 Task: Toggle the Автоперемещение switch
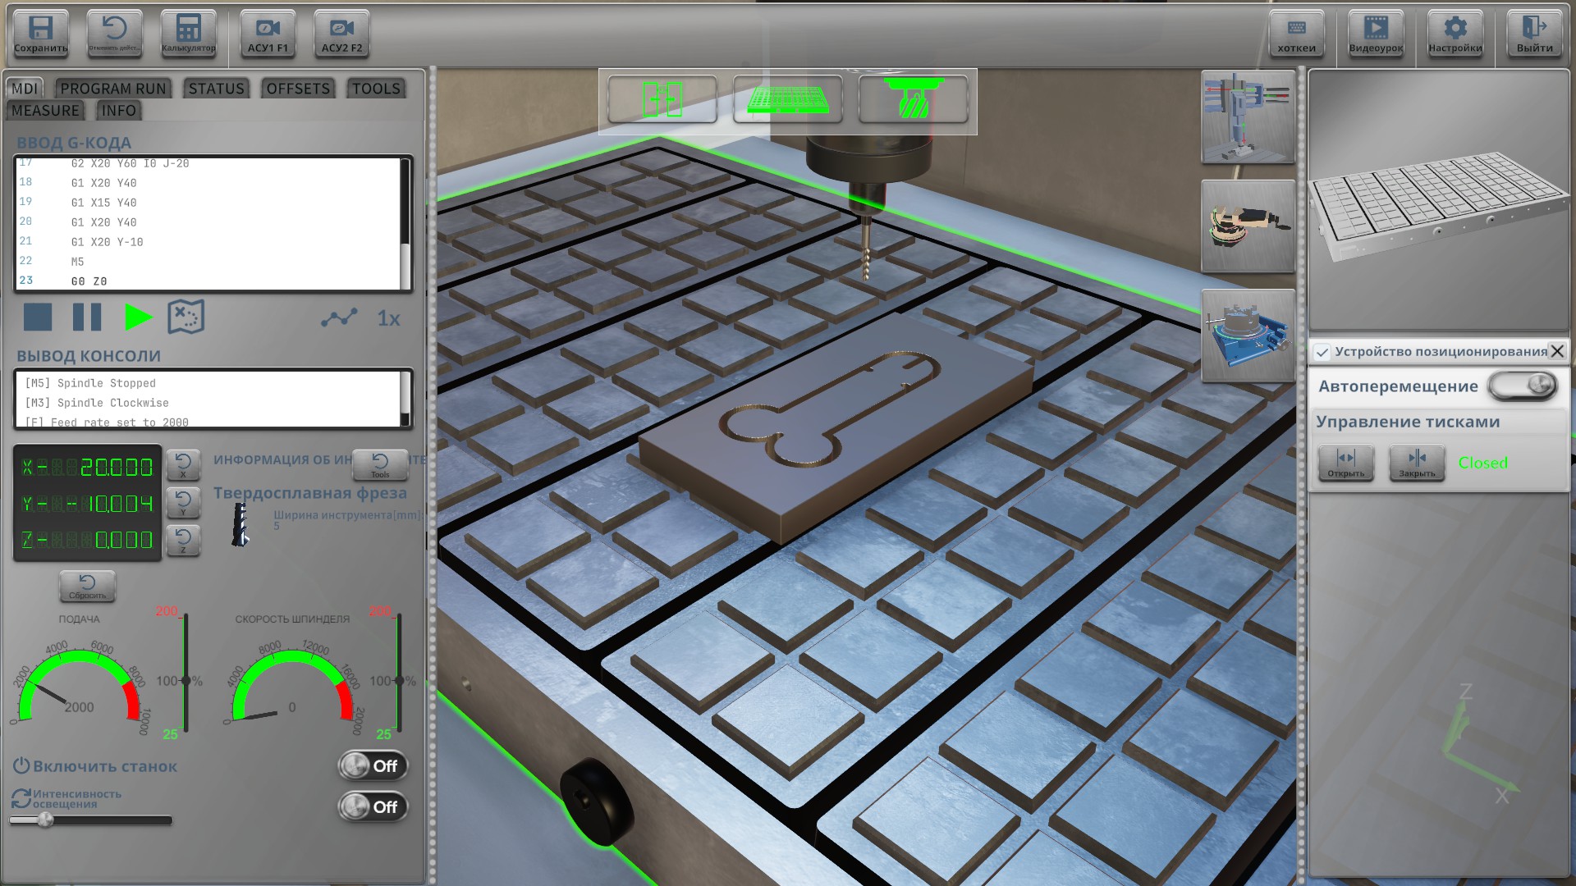click(1523, 386)
